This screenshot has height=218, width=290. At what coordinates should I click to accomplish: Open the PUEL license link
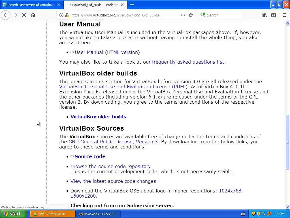(x=123, y=87)
